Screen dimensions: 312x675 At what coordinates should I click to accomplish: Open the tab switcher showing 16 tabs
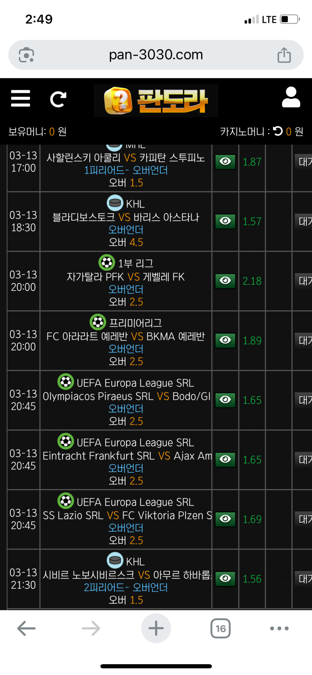click(x=220, y=628)
